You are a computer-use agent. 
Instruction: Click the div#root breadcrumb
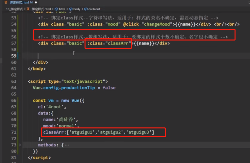pyautogui.click(x=94, y=9)
